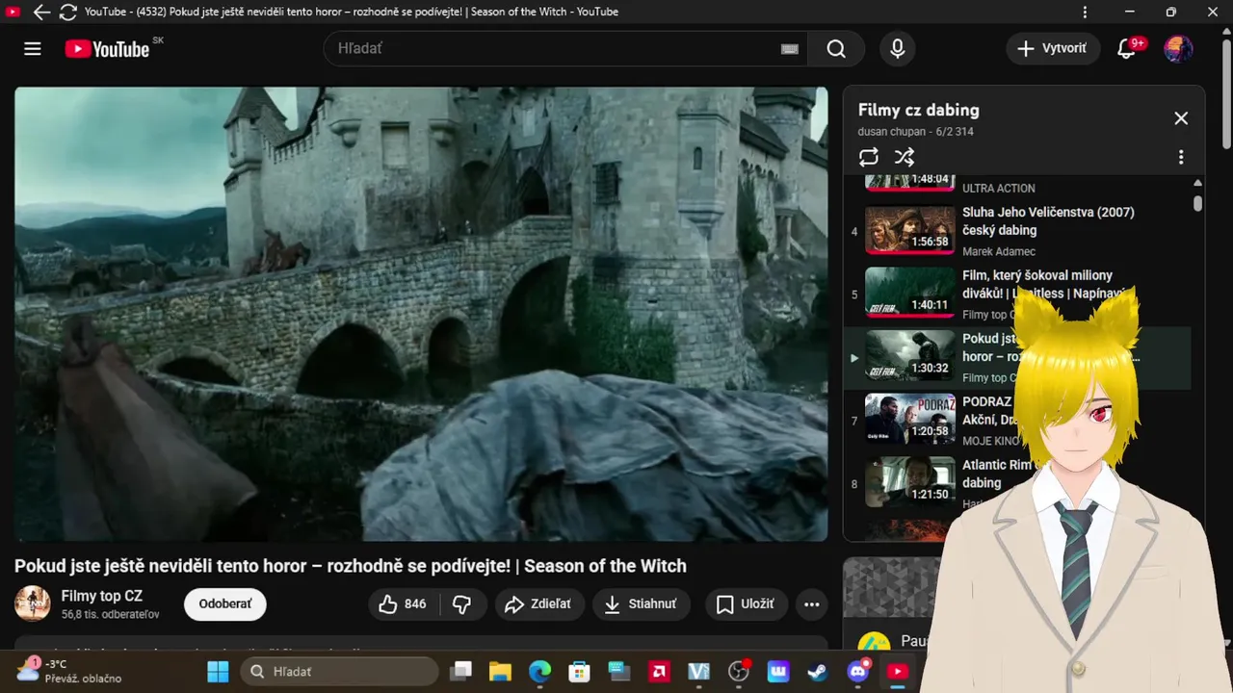Open the Windows Start menu
The width and height of the screenshot is (1233, 693).
[219, 671]
